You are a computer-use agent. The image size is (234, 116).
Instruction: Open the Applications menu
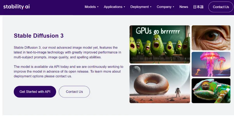tap(113, 7)
